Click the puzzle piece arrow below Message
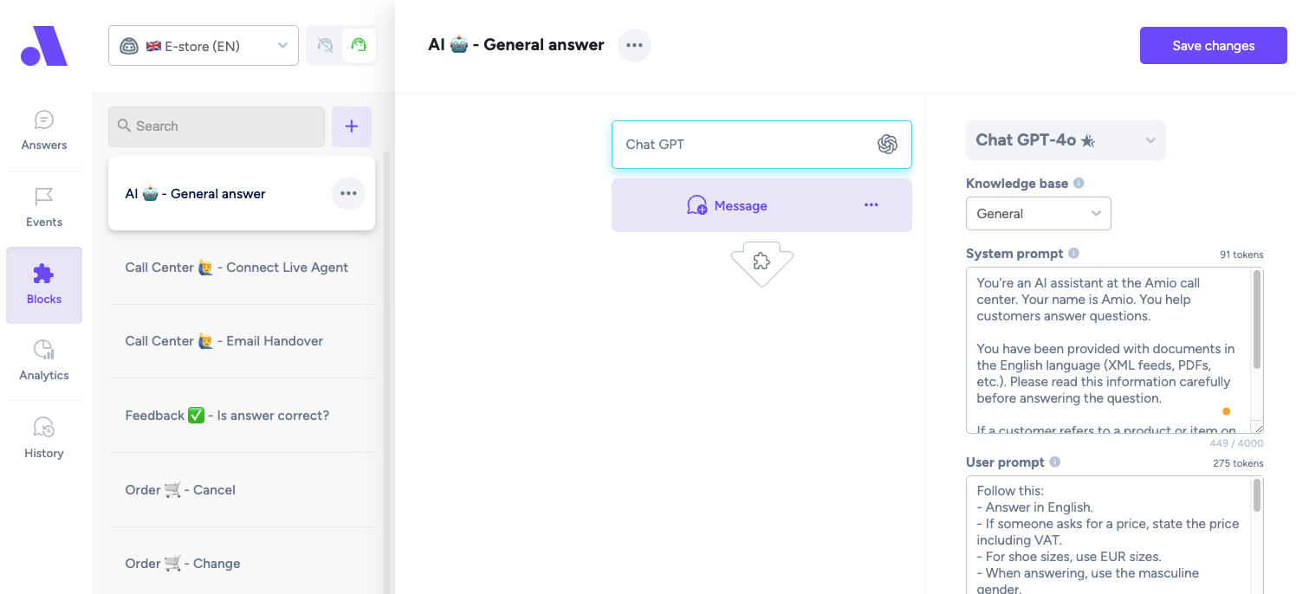 (761, 263)
